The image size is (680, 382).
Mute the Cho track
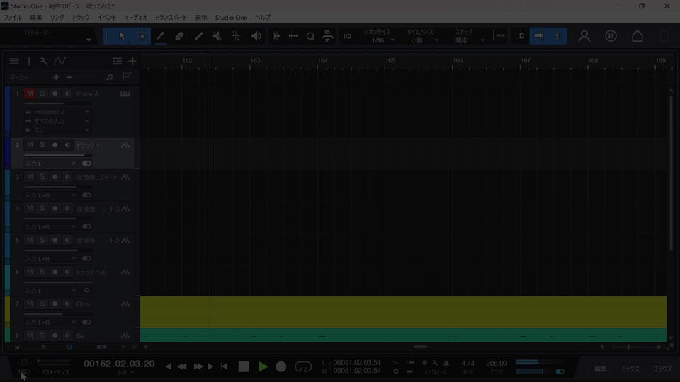[30, 304]
